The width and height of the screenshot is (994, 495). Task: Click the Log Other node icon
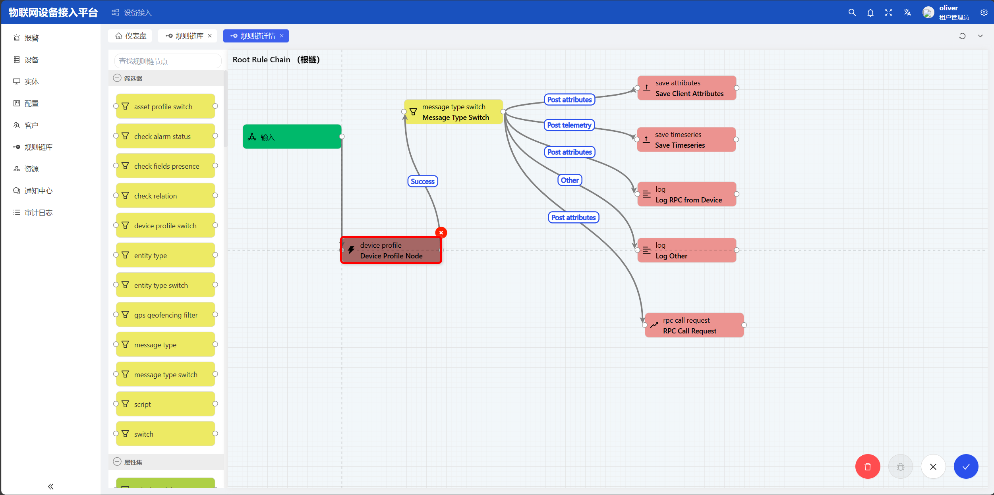pos(647,250)
